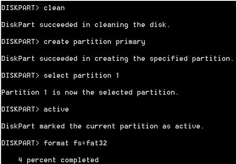Click the 'format fs=fat32' command
The width and height of the screenshot is (236, 164).
point(75,143)
